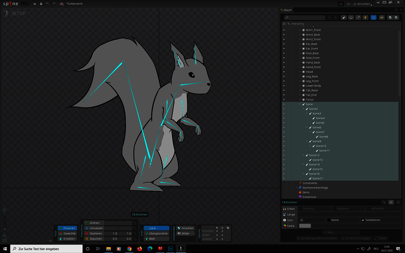Open the Ansichten dropdown menu
Image resolution: width=405 pixels, height=253 pixels.
click(363, 4)
